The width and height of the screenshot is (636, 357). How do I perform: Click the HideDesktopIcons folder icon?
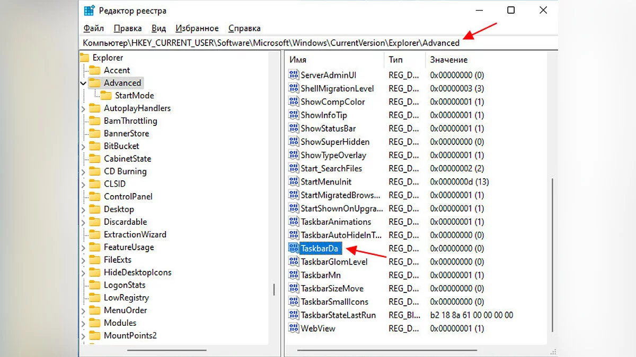click(95, 273)
